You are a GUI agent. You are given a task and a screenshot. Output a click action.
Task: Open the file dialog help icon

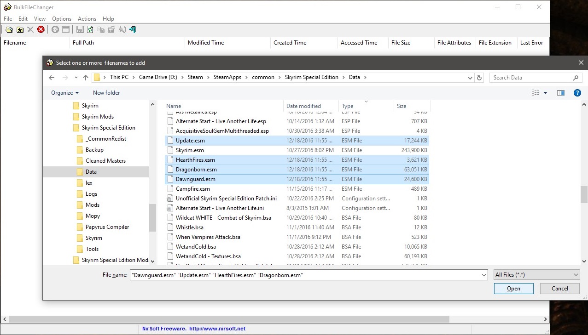click(577, 93)
